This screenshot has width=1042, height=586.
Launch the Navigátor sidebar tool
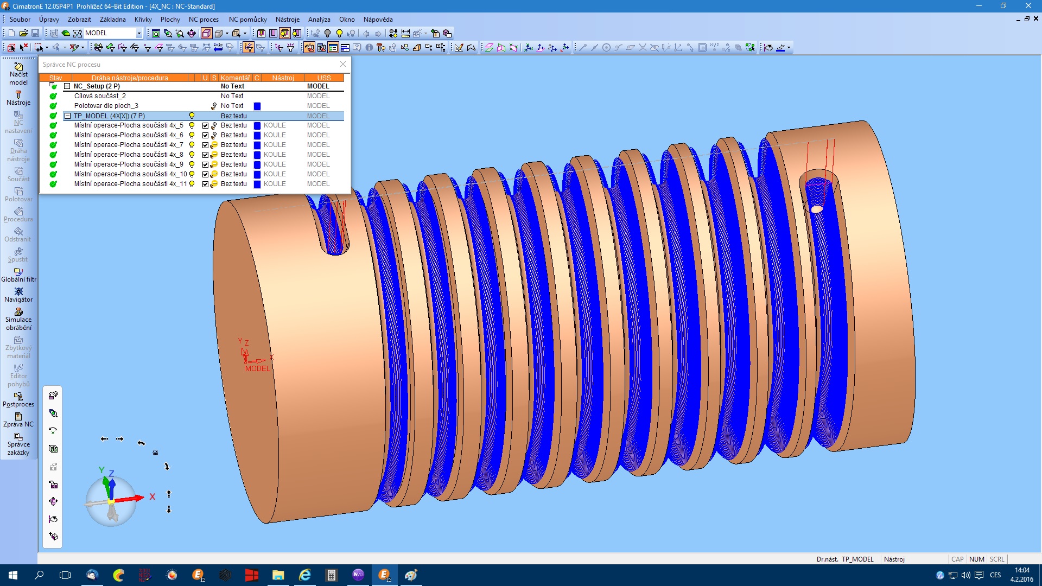tap(18, 295)
